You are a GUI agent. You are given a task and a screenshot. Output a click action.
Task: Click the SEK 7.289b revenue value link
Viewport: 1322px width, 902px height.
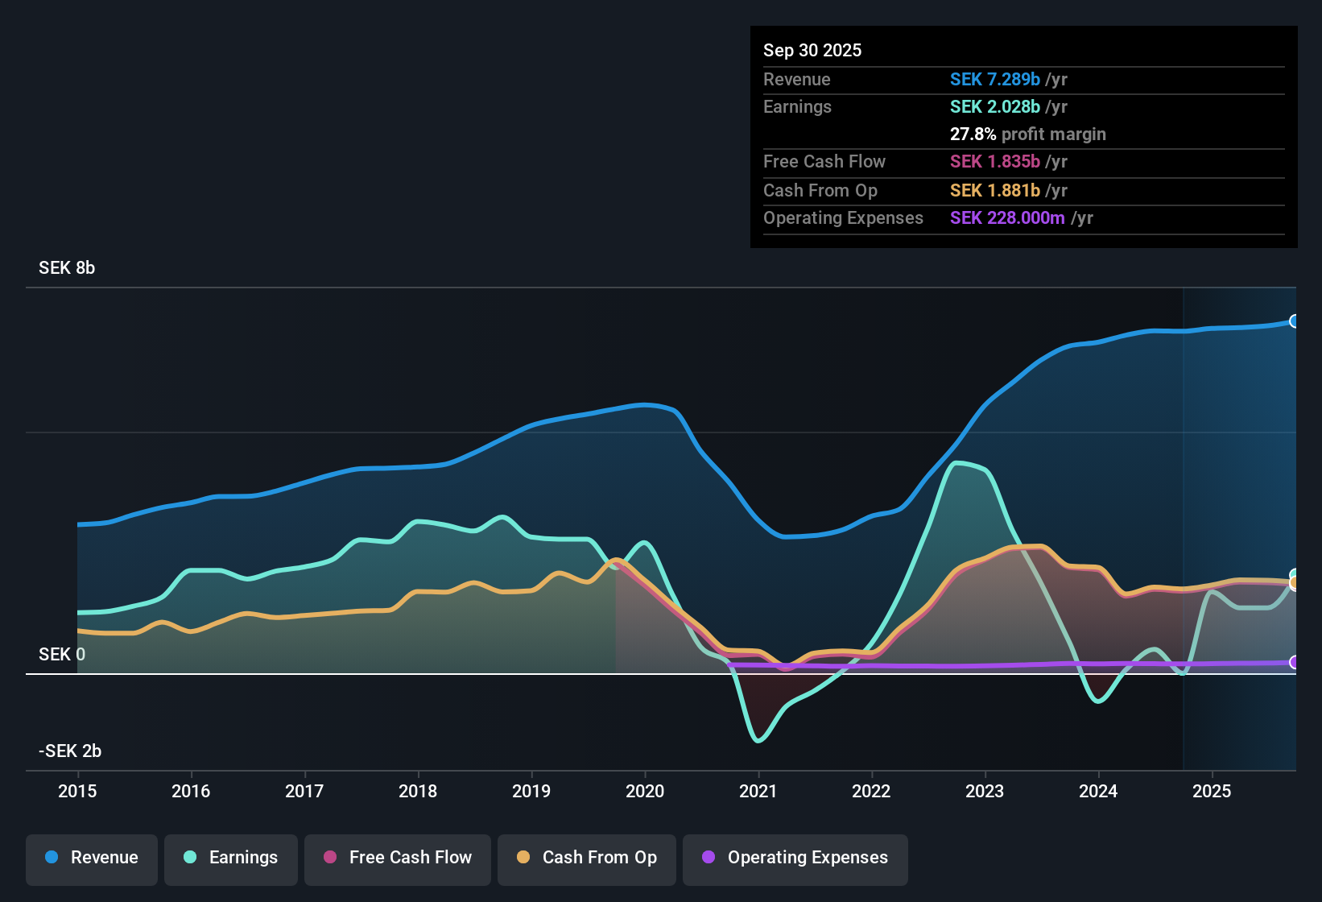(995, 79)
